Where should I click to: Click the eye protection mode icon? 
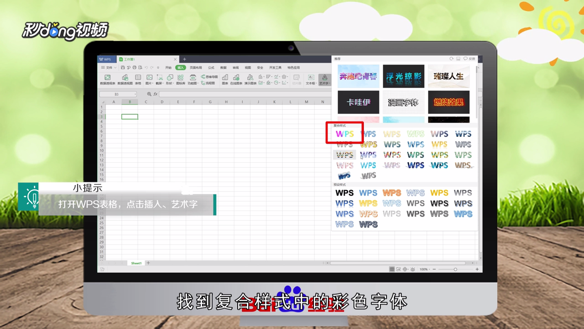click(x=412, y=269)
